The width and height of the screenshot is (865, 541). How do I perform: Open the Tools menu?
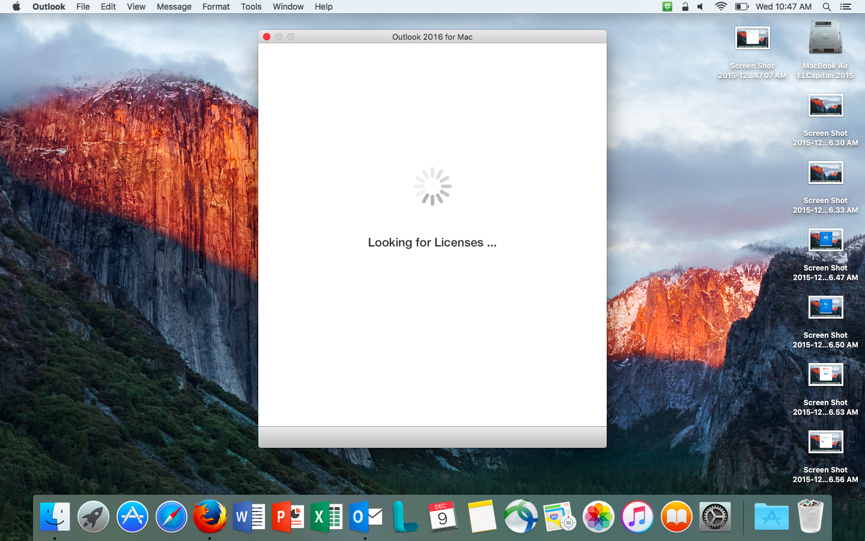[x=251, y=7]
